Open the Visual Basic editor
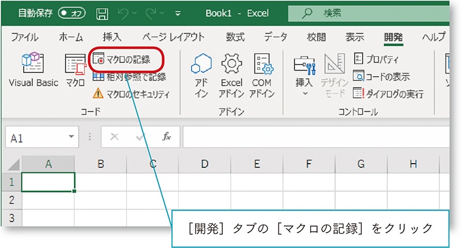 pos(33,70)
